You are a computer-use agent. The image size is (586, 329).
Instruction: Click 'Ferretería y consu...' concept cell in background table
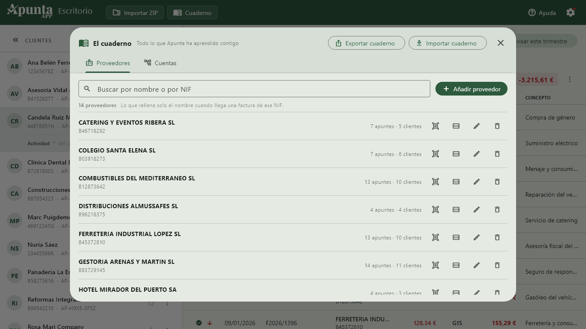[551, 323]
